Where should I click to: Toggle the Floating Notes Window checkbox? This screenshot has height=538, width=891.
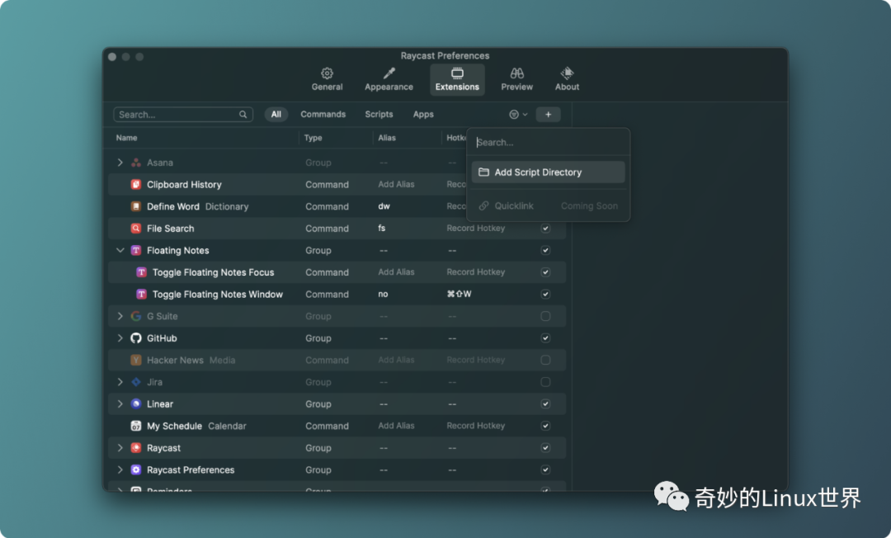pyautogui.click(x=545, y=295)
